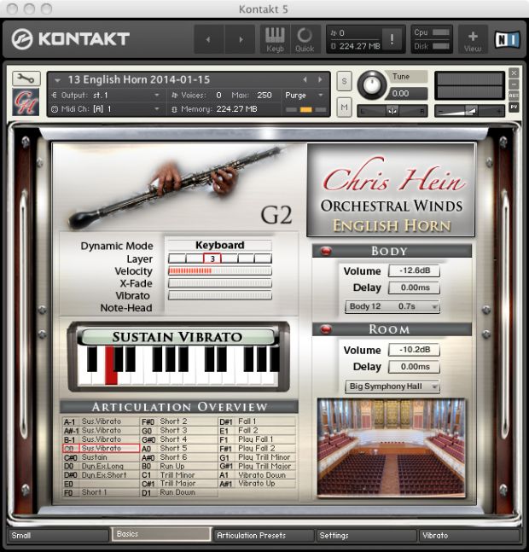Select previous instrument preset arrow
The height and width of the screenshot is (552, 529).
(x=305, y=80)
